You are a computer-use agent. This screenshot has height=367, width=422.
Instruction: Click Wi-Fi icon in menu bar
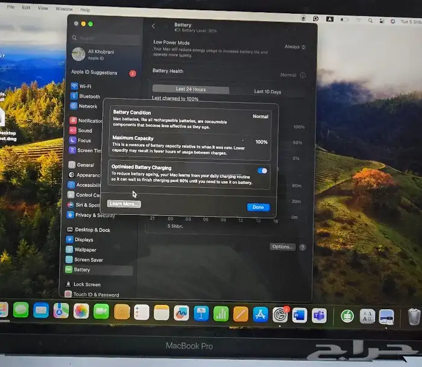click(x=359, y=20)
